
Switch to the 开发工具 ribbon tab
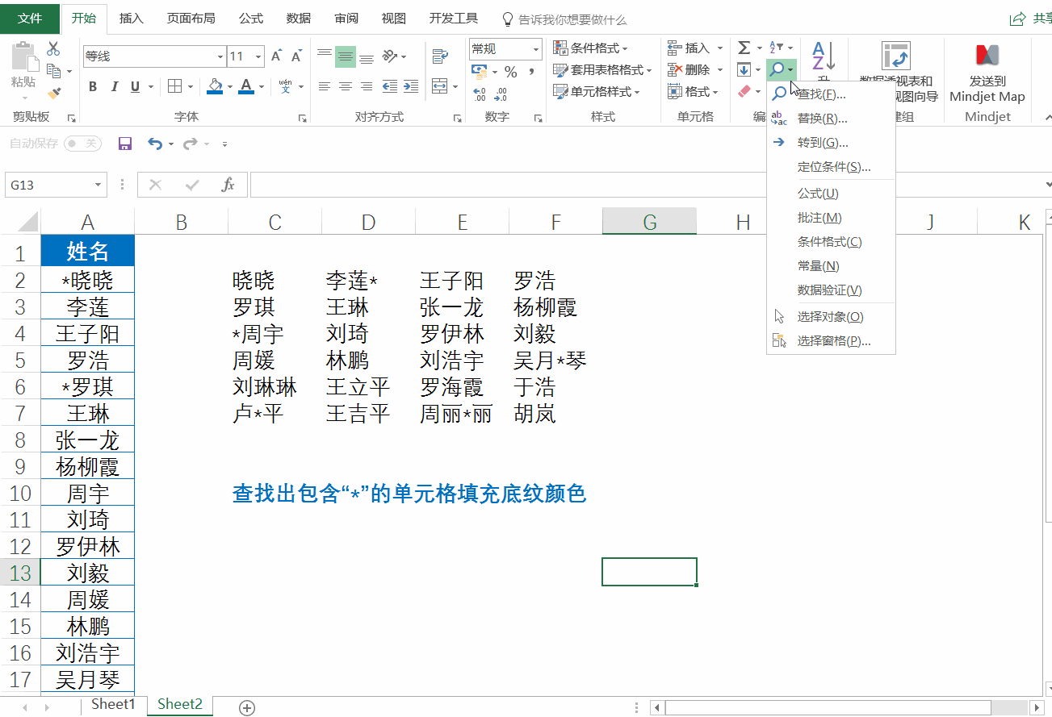pos(453,18)
